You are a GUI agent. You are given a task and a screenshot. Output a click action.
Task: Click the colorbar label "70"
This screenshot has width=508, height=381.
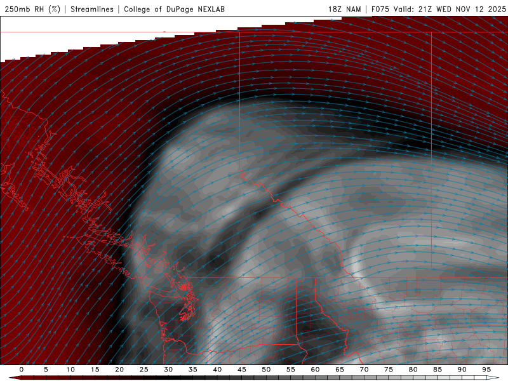364,370
